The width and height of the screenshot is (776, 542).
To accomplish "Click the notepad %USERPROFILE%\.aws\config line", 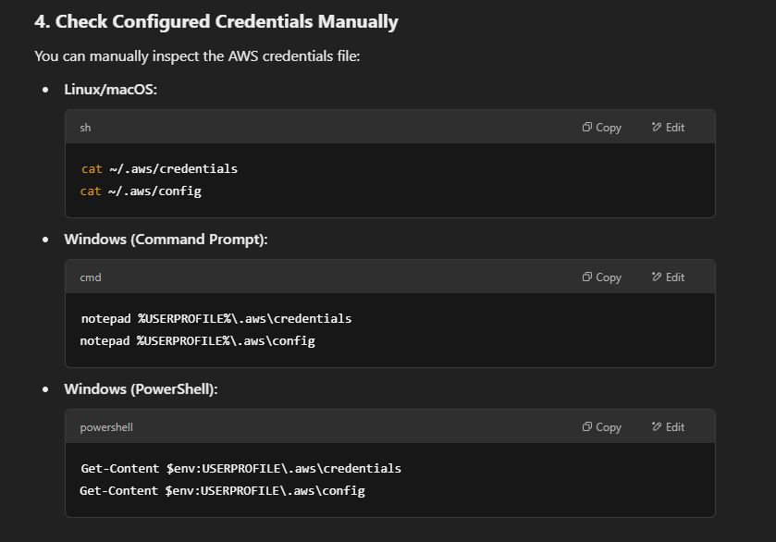I will 197,341.
